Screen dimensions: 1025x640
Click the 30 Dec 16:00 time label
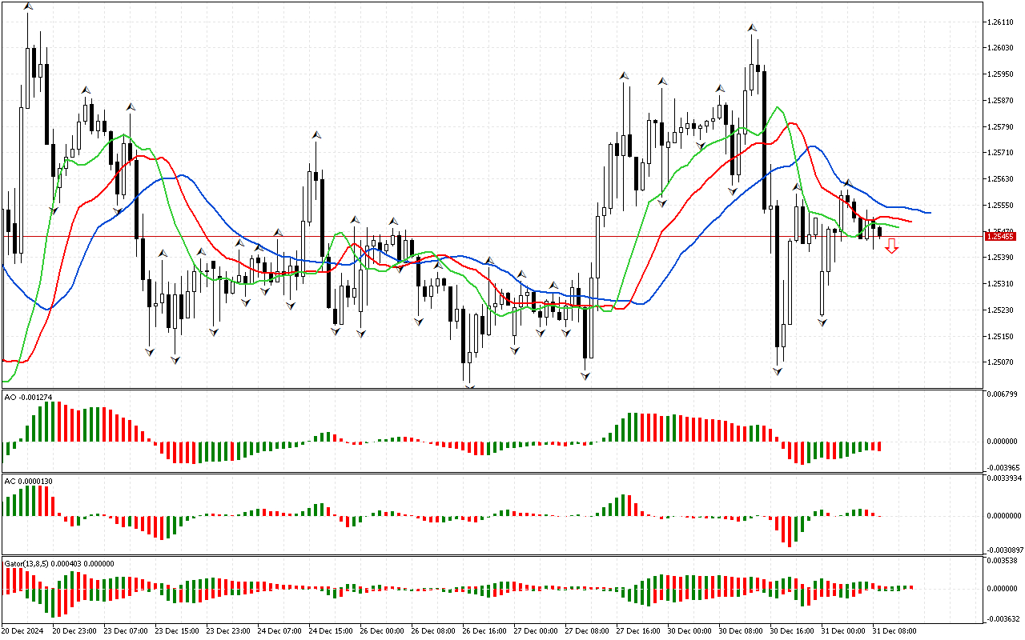[792, 631]
